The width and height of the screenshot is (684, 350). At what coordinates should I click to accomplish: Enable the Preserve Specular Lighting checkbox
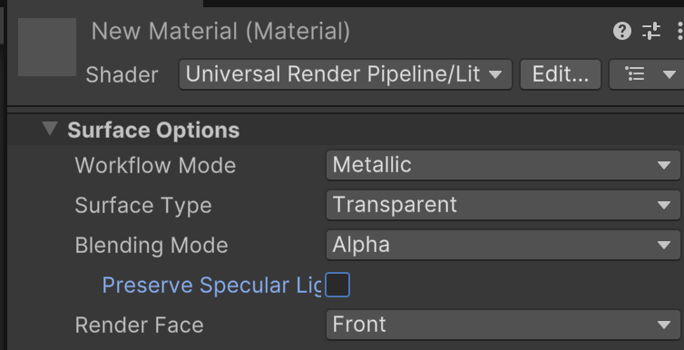tap(337, 285)
